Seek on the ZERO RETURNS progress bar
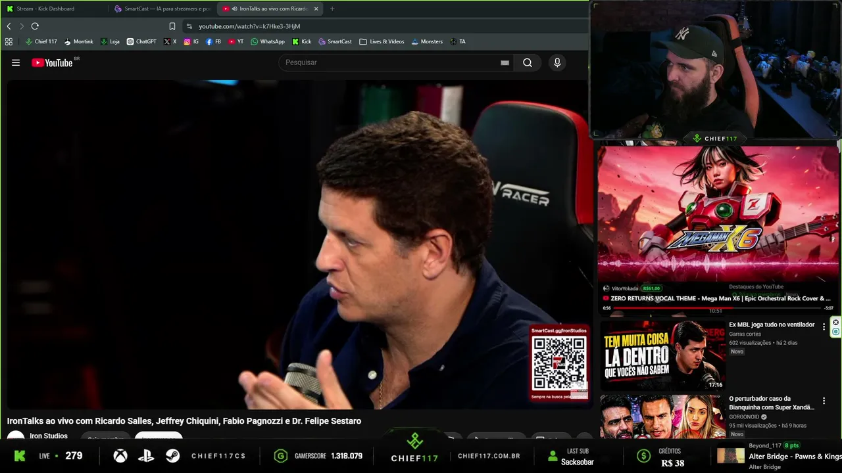This screenshot has width=842, height=473. pos(718,307)
